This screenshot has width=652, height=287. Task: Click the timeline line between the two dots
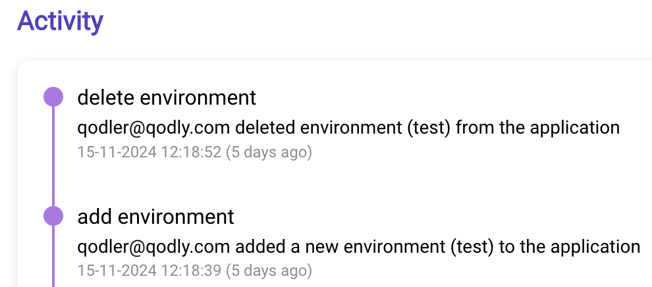point(53,157)
